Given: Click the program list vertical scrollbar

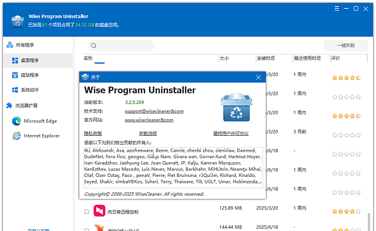Looking at the screenshot, I should 370,222.
